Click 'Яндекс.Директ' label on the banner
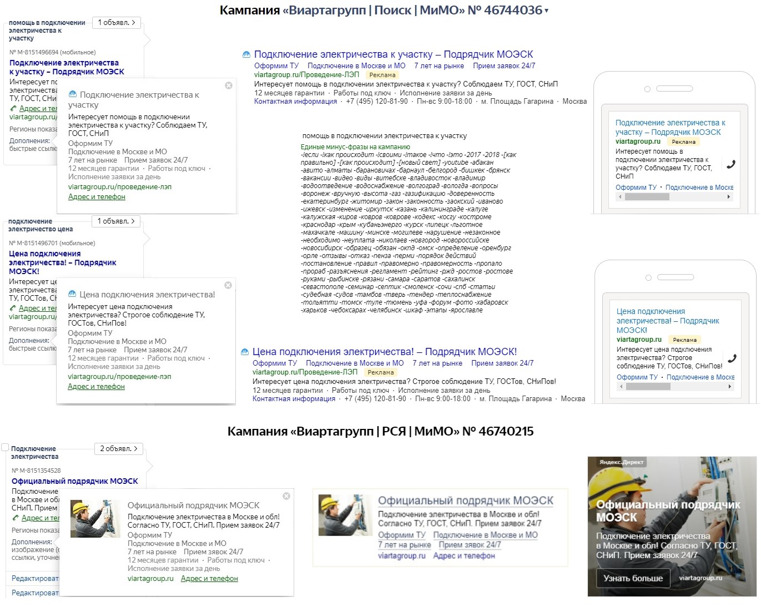761x607 pixels. click(x=621, y=462)
